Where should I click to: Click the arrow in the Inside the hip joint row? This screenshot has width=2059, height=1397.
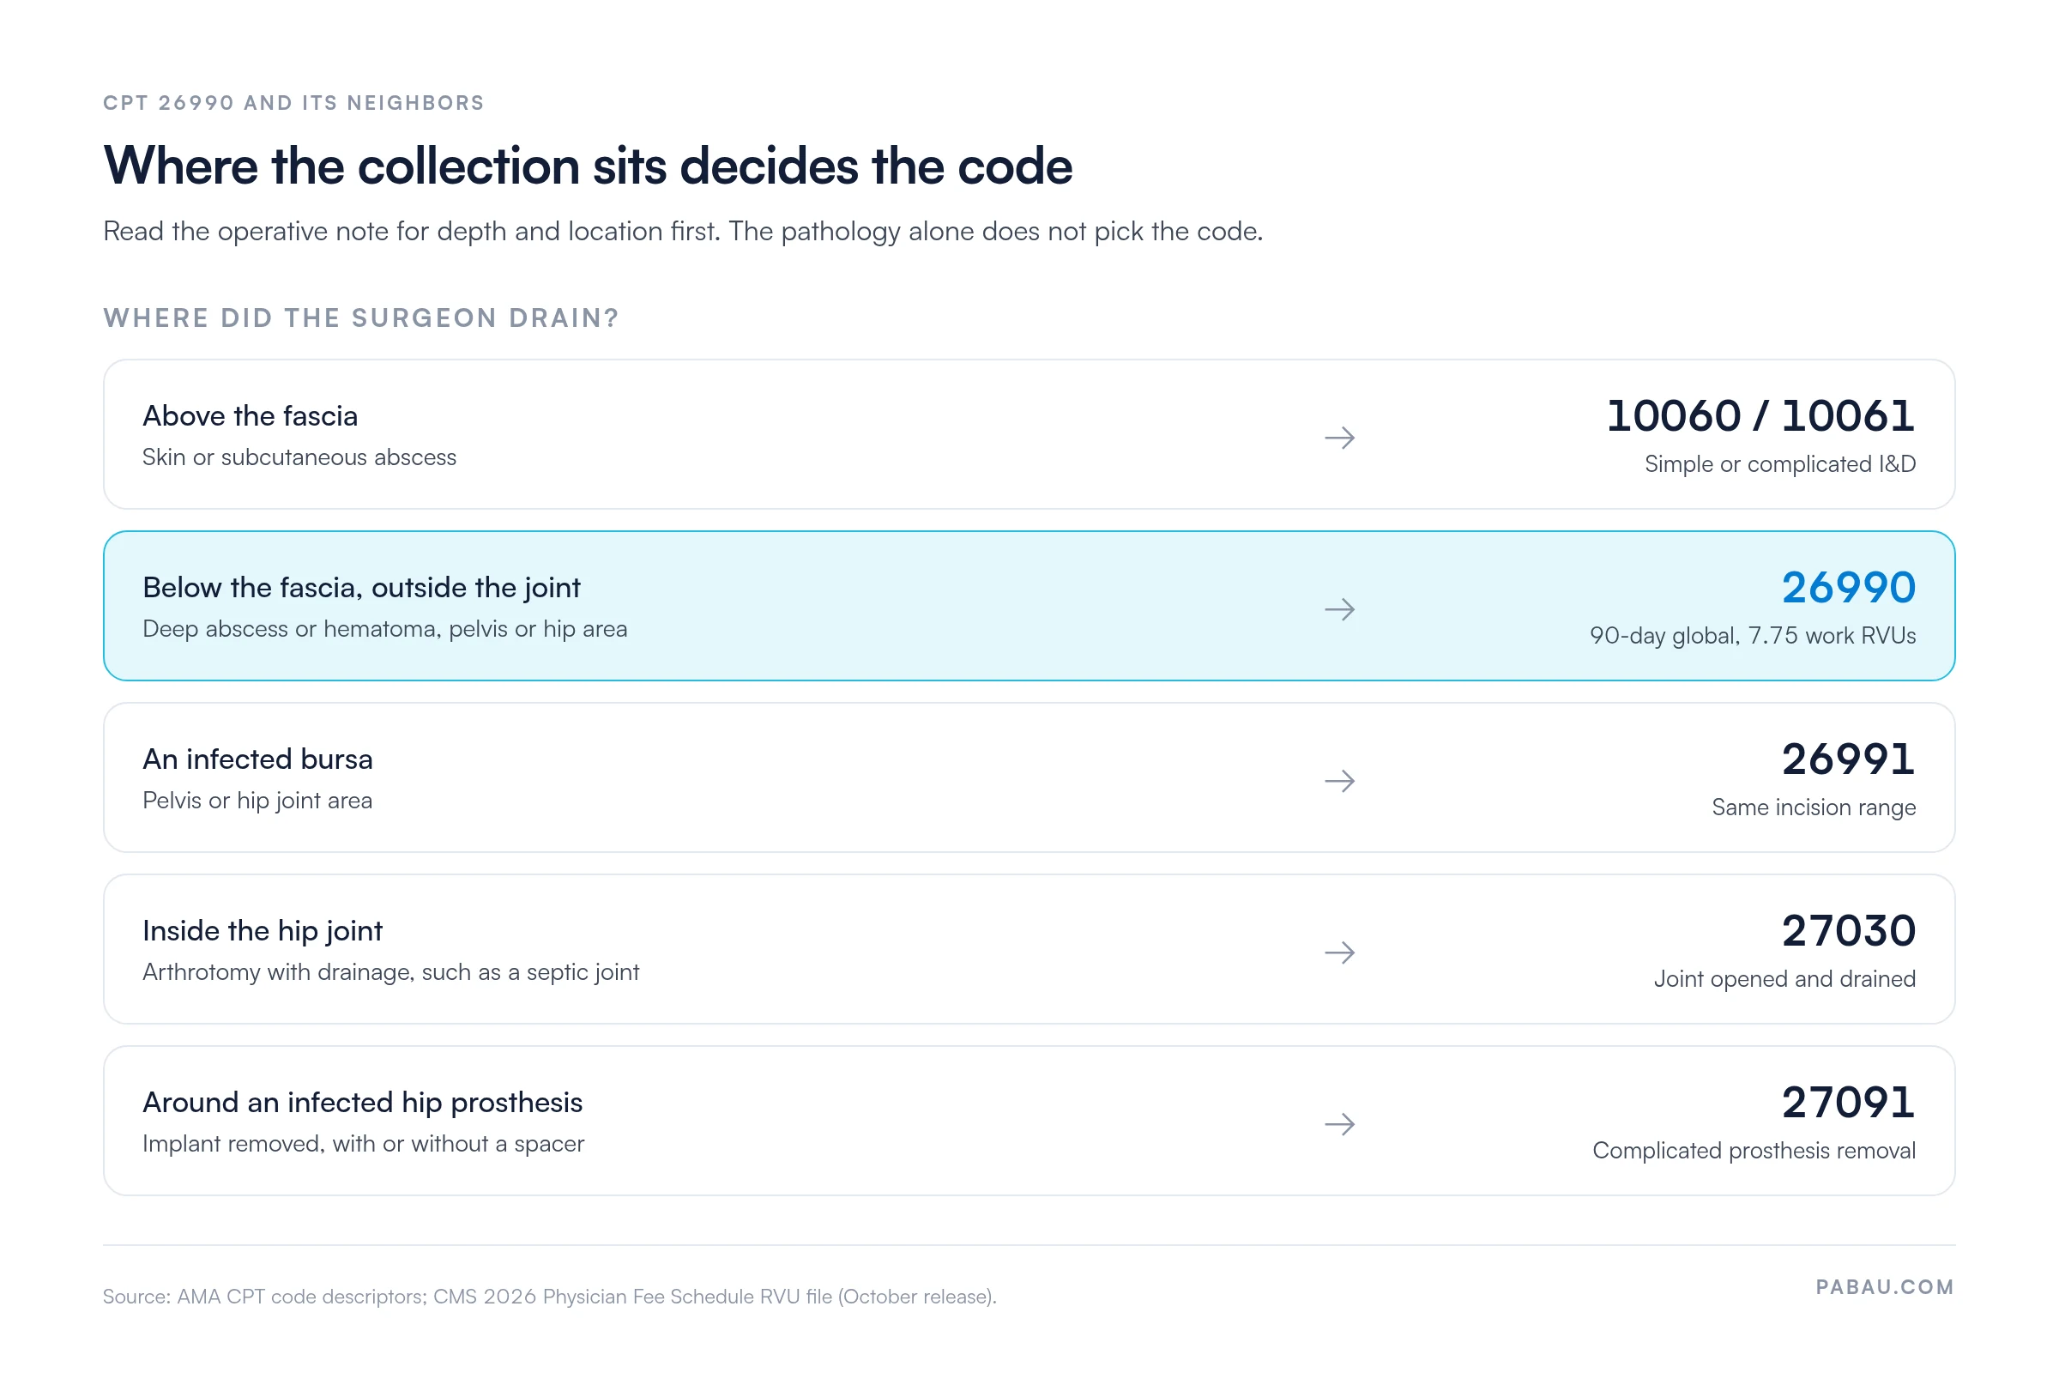click(1339, 952)
